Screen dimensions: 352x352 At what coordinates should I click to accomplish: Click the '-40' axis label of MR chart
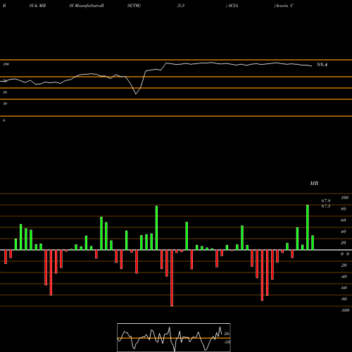344,277
